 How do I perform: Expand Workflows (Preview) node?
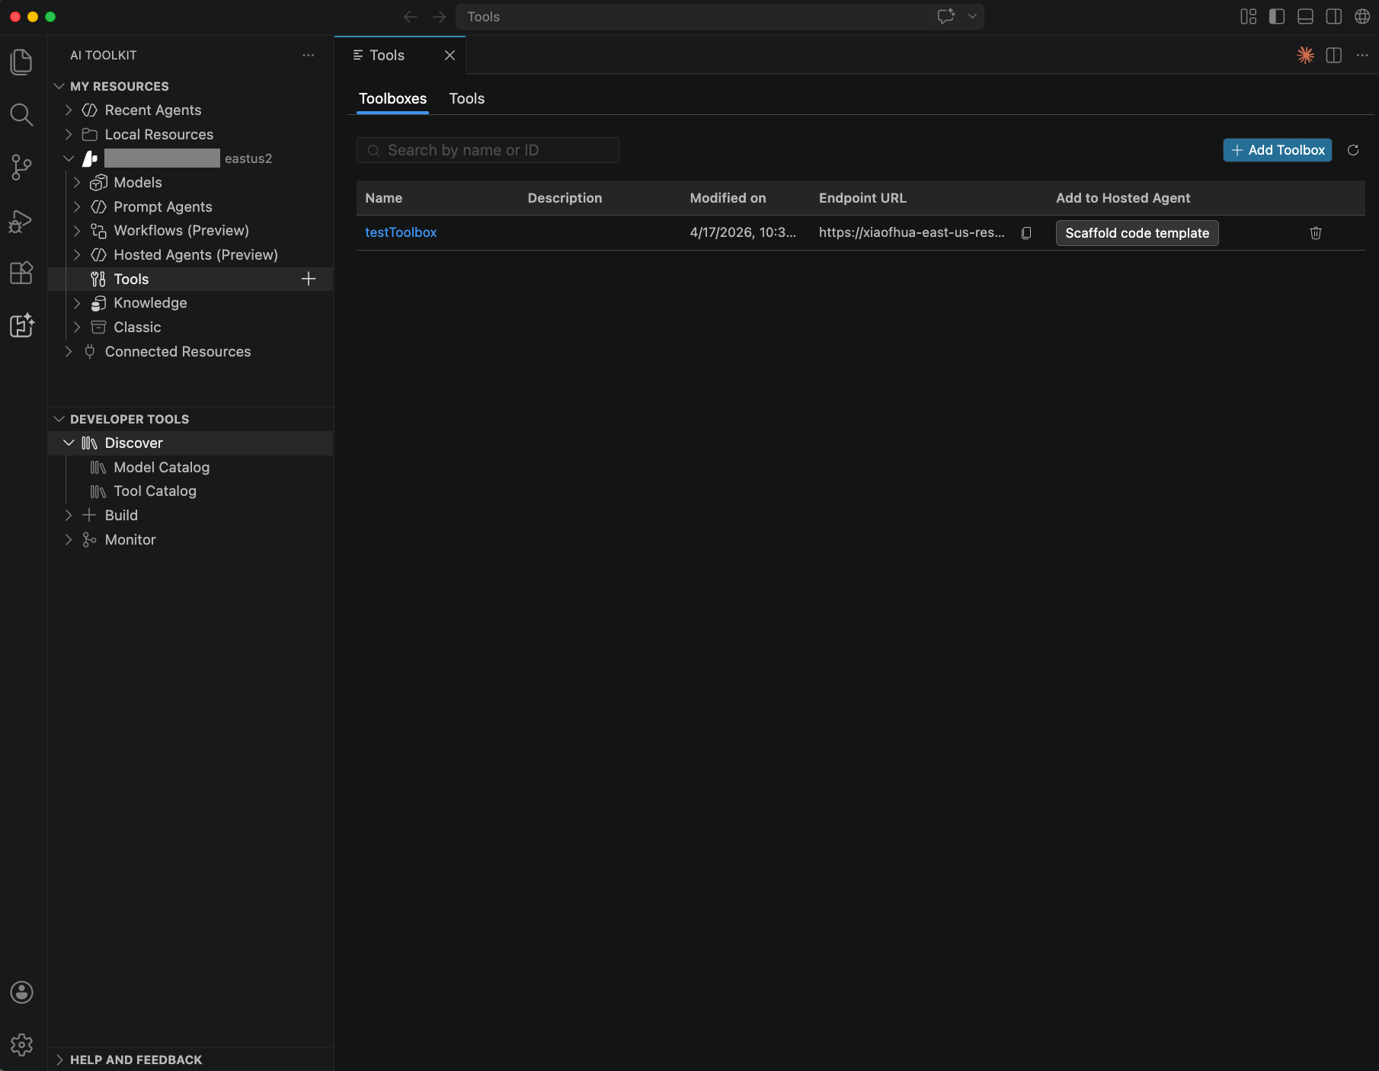(x=77, y=231)
